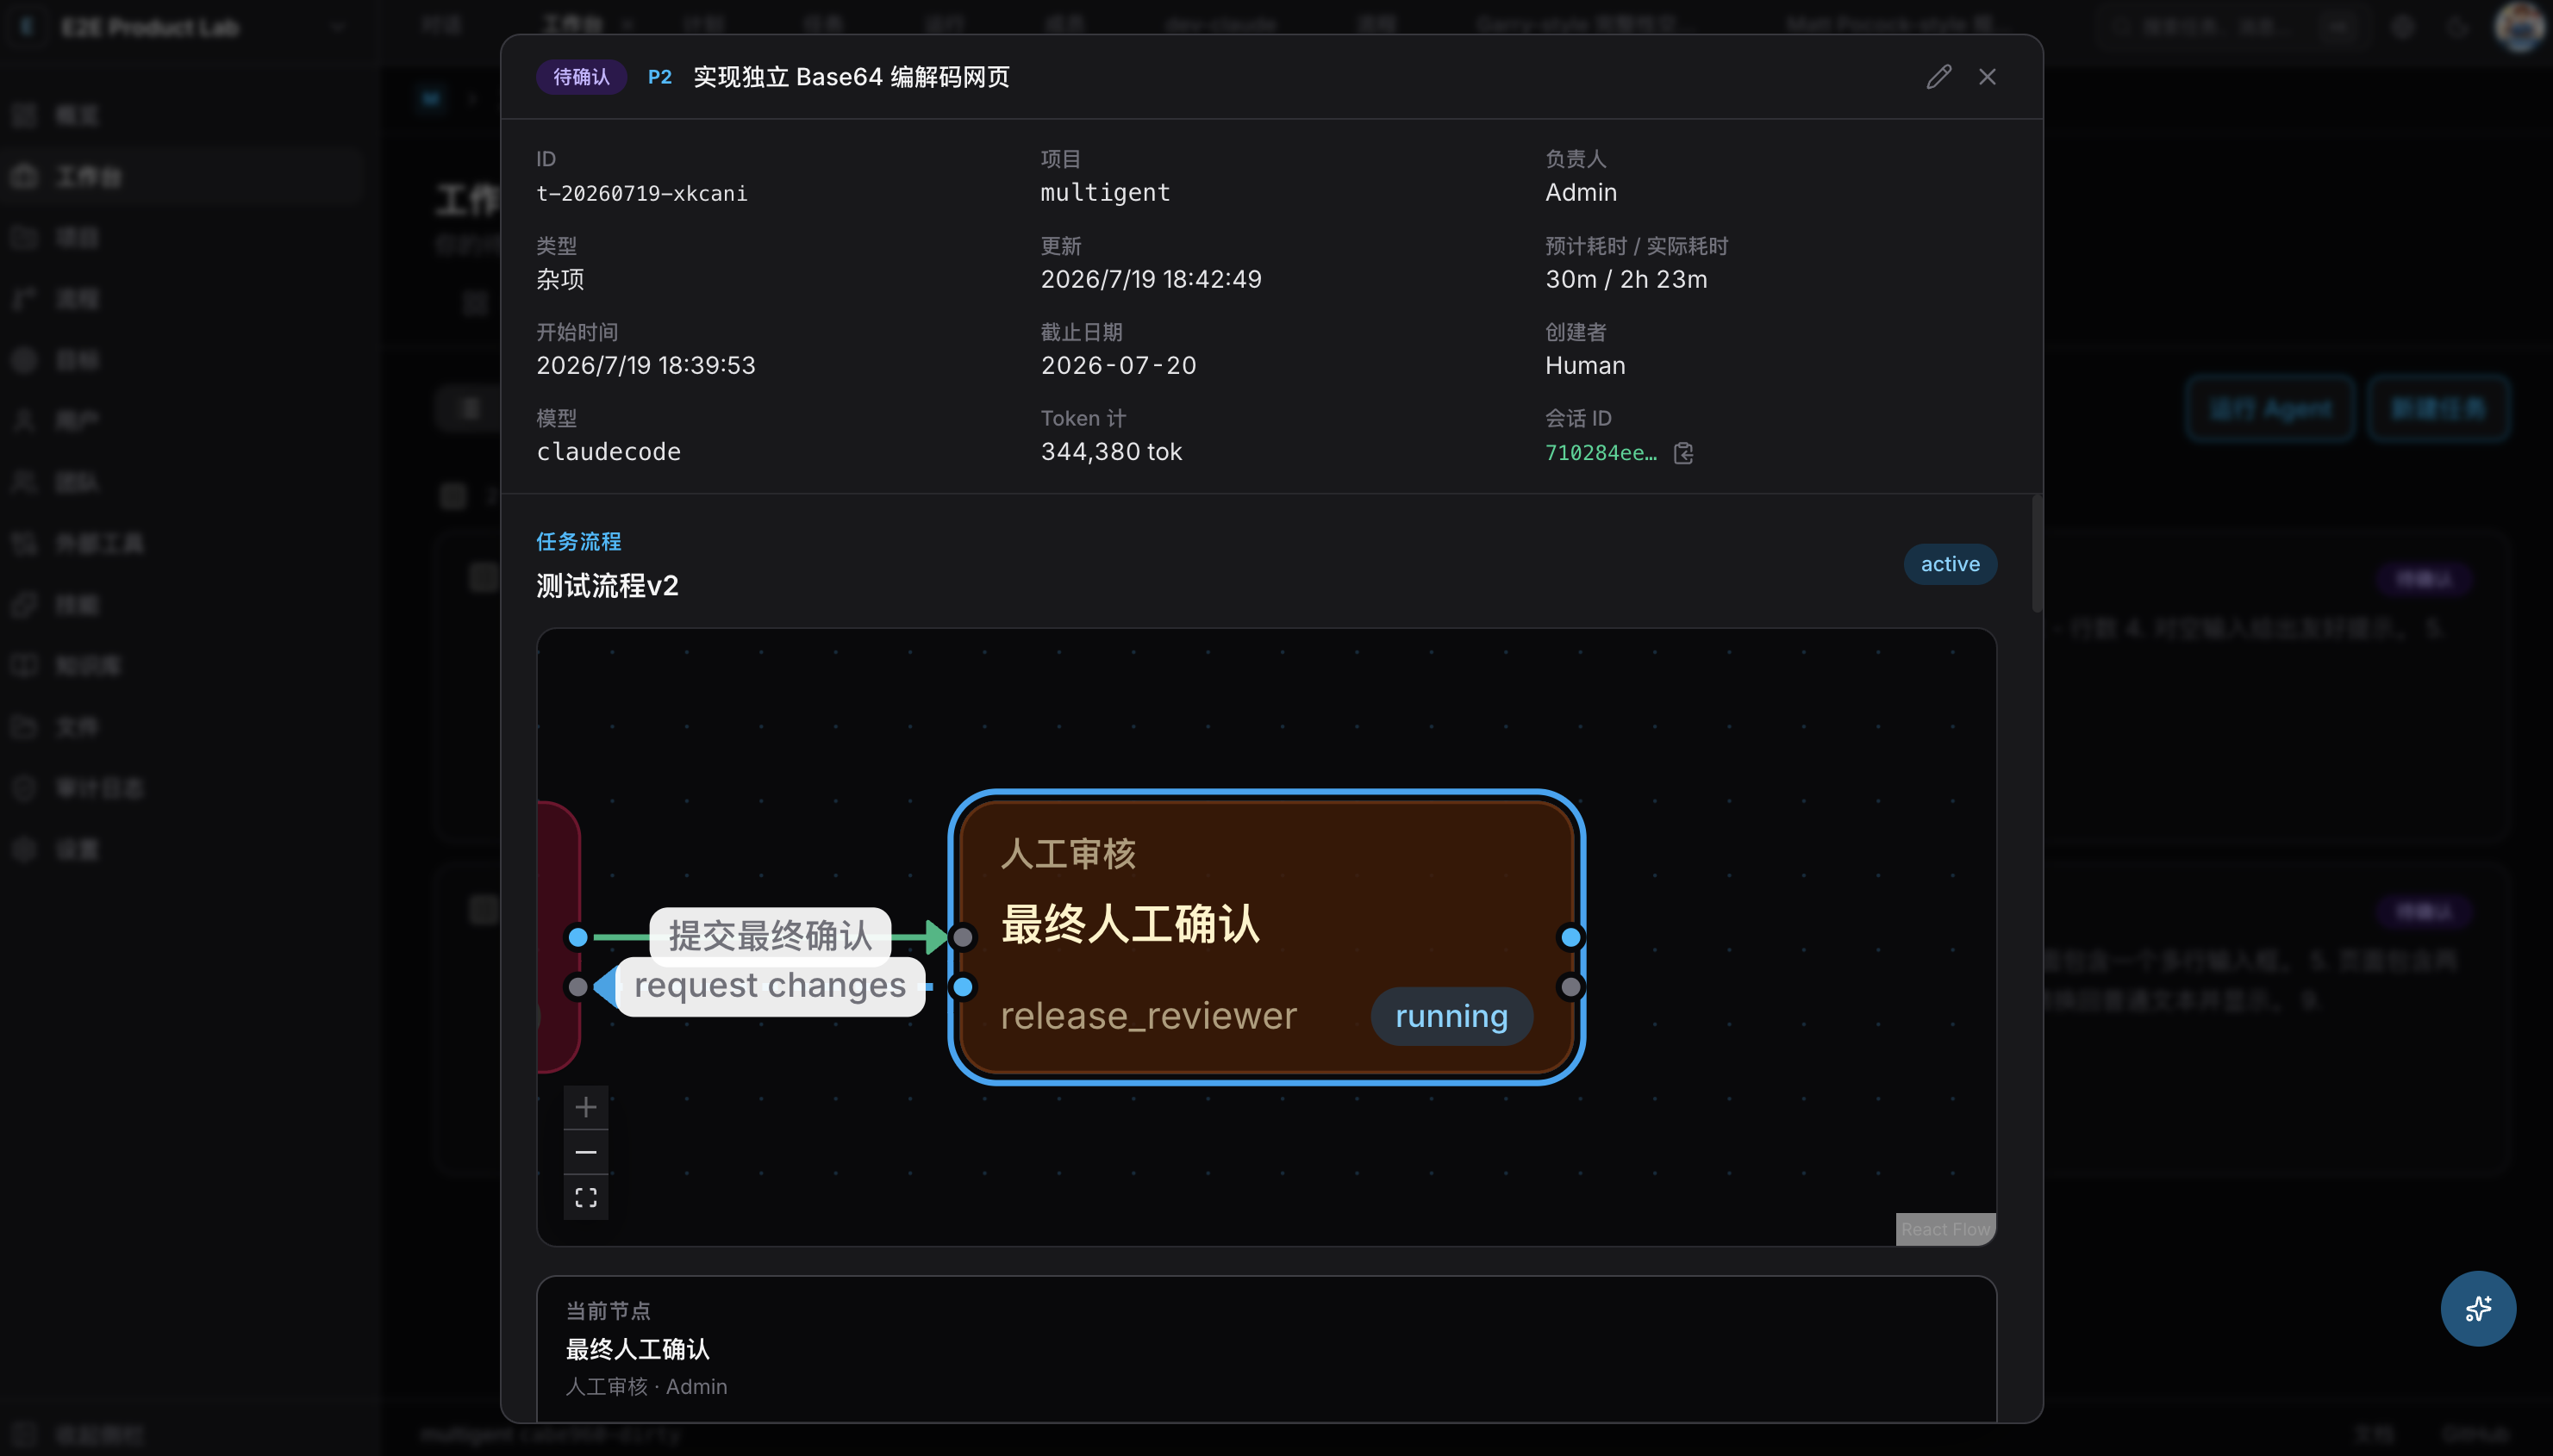This screenshot has height=1456, width=2553.
Task: Click the P2 priority label
Action: pyautogui.click(x=659, y=77)
